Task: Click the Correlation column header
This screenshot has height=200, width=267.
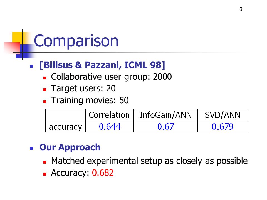Action: point(109,115)
